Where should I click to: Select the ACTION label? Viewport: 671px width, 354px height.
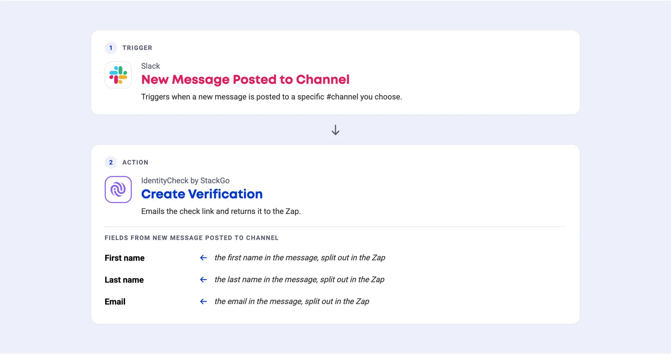(135, 162)
